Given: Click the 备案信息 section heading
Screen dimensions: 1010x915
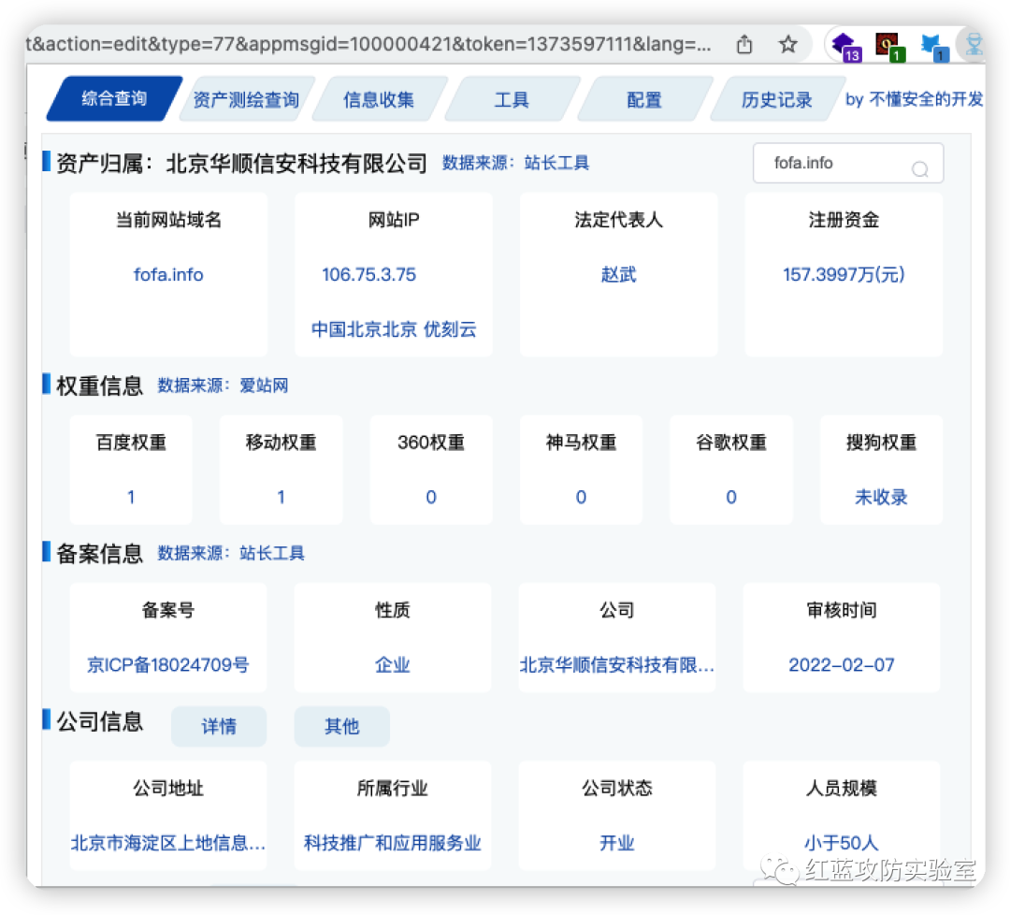Looking at the screenshot, I should pyautogui.click(x=100, y=553).
